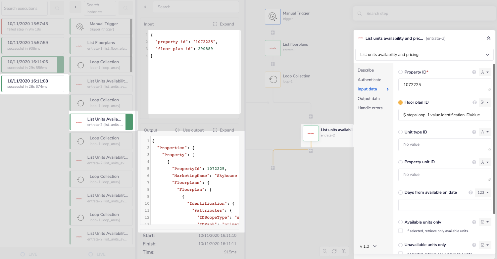This screenshot has height=259, width=497.
Task: Click the Property unit ID input field
Action: 444,175
